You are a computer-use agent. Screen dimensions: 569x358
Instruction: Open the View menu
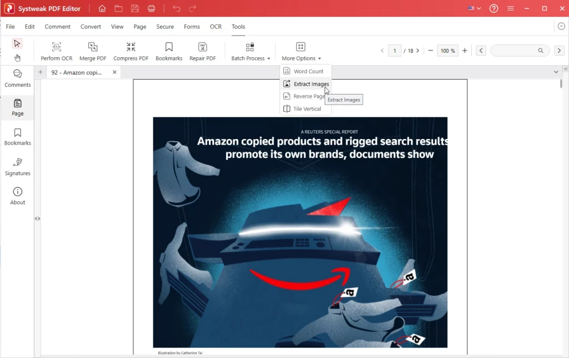(x=117, y=27)
